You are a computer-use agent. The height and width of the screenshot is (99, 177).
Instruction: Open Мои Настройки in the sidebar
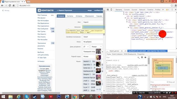tap(42, 40)
